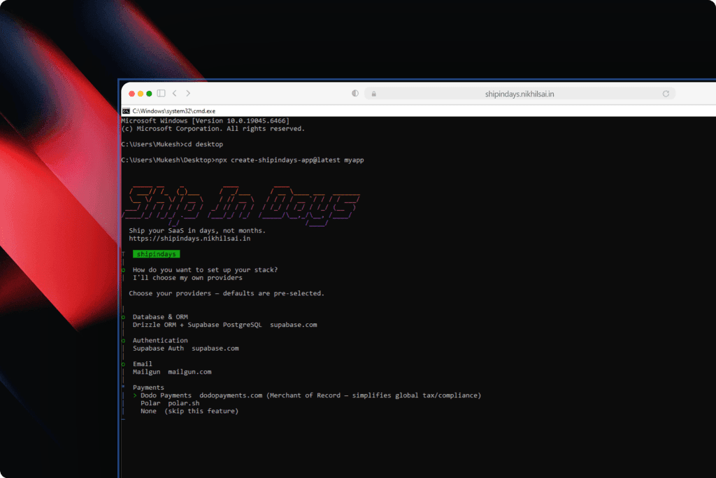Click the padlock icon in the address bar
716x478 pixels.
click(x=373, y=93)
